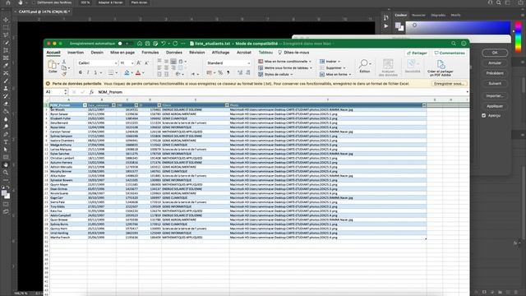This screenshot has height=296, width=526.
Task: Click the Dites-le-nous search field
Action: 293,53
